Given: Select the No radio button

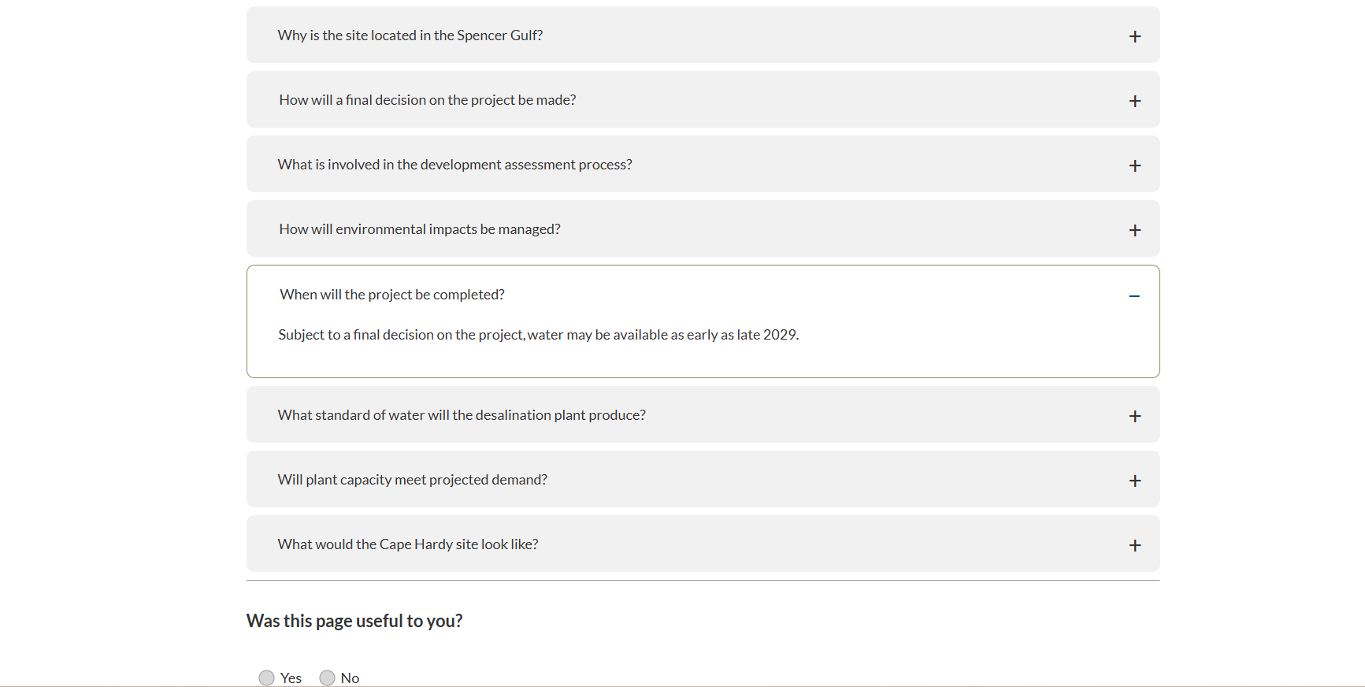Looking at the screenshot, I should [x=327, y=678].
